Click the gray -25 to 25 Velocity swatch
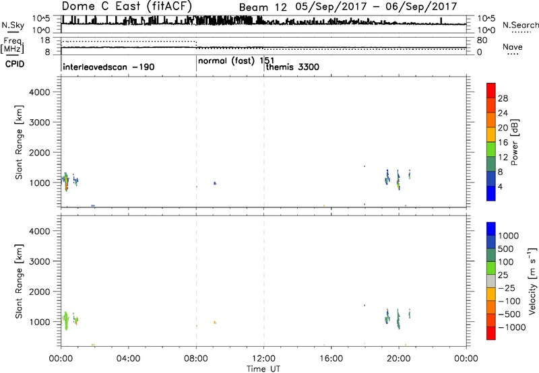The width and height of the screenshot is (539, 373). pos(491,281)
